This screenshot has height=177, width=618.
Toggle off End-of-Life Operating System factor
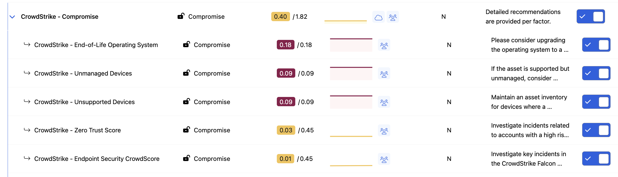tap(596, 45)
